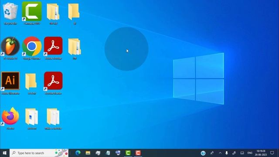Open the Adobe Illustrator desktop shortcut
This screenshot has width=279, height=157.
coord(10,83)
